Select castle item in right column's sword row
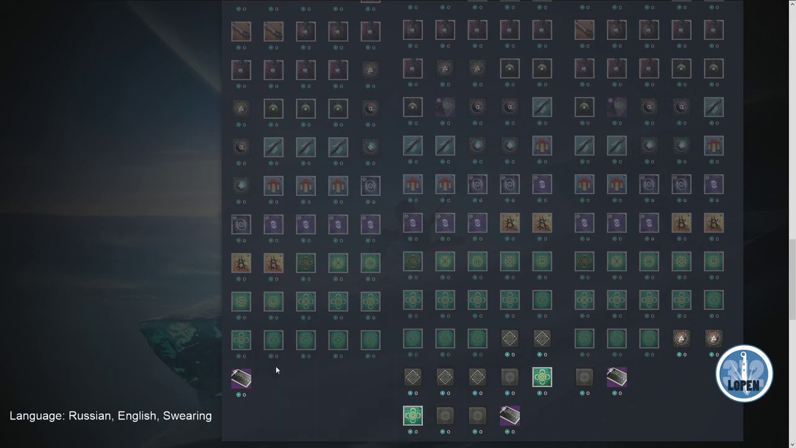The width and height of the screenshot is (796, 448). [x=714, y=146]
